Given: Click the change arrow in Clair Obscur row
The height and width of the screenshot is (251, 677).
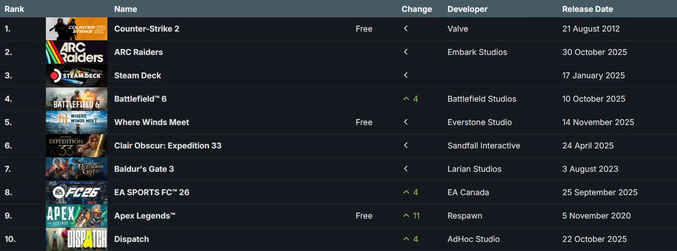Looking at the screenshot, I should tap(406, 146).
